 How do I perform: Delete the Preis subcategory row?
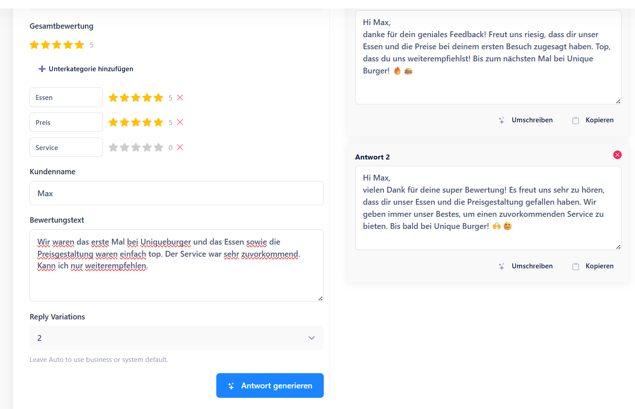[180, 122]
